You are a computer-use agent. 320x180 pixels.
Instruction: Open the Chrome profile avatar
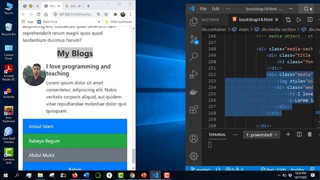[x=123, y=14]
